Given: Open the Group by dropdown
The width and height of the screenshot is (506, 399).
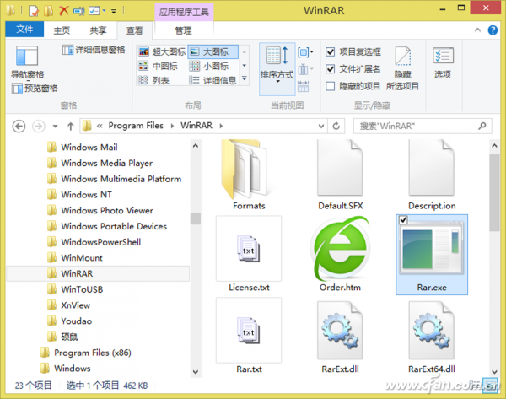Looking at the screenshot, I should pyautogui.click(x=305, y=51).
